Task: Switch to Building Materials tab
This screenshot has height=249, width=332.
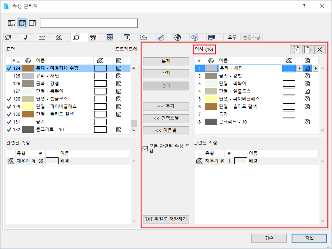Action: click(x=93, y=38)
